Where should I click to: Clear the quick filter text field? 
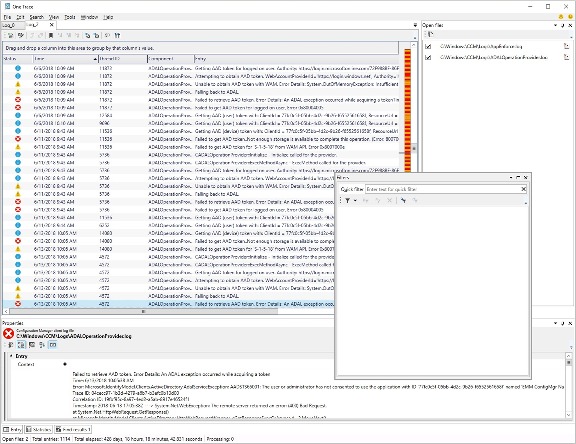click(x=523, y=189)
